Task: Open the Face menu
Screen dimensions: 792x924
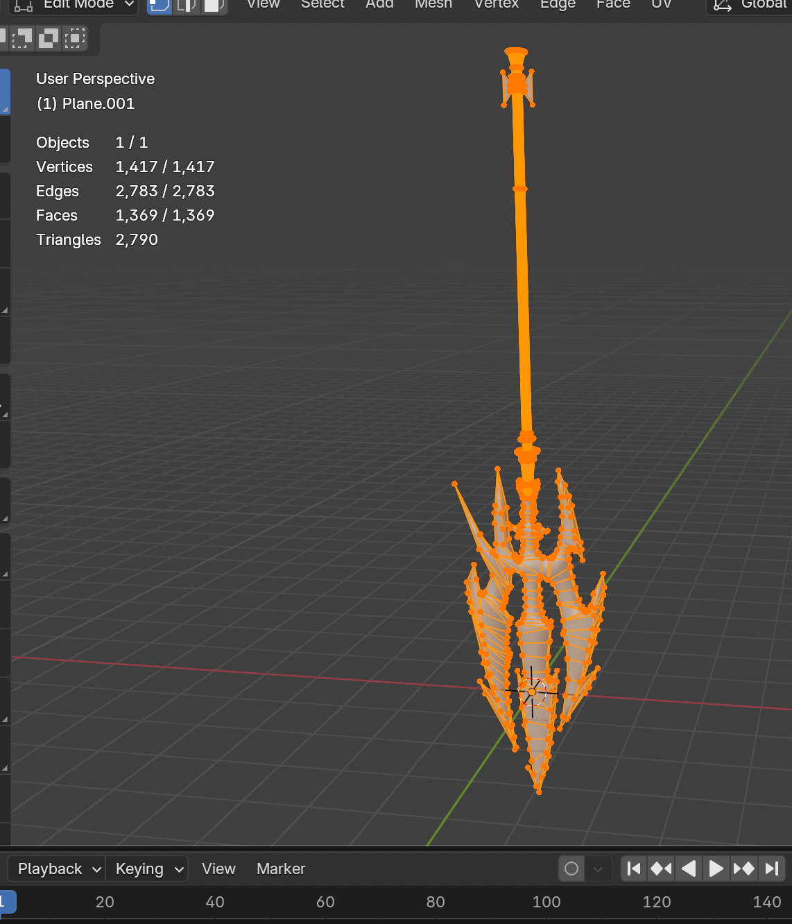Action: 613,4
